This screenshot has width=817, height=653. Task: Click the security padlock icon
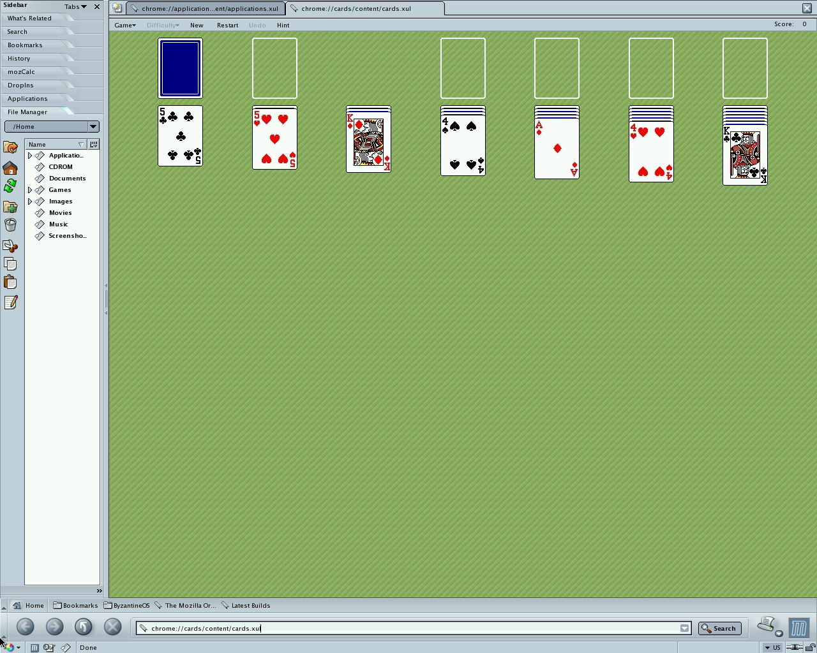point(809,647)
